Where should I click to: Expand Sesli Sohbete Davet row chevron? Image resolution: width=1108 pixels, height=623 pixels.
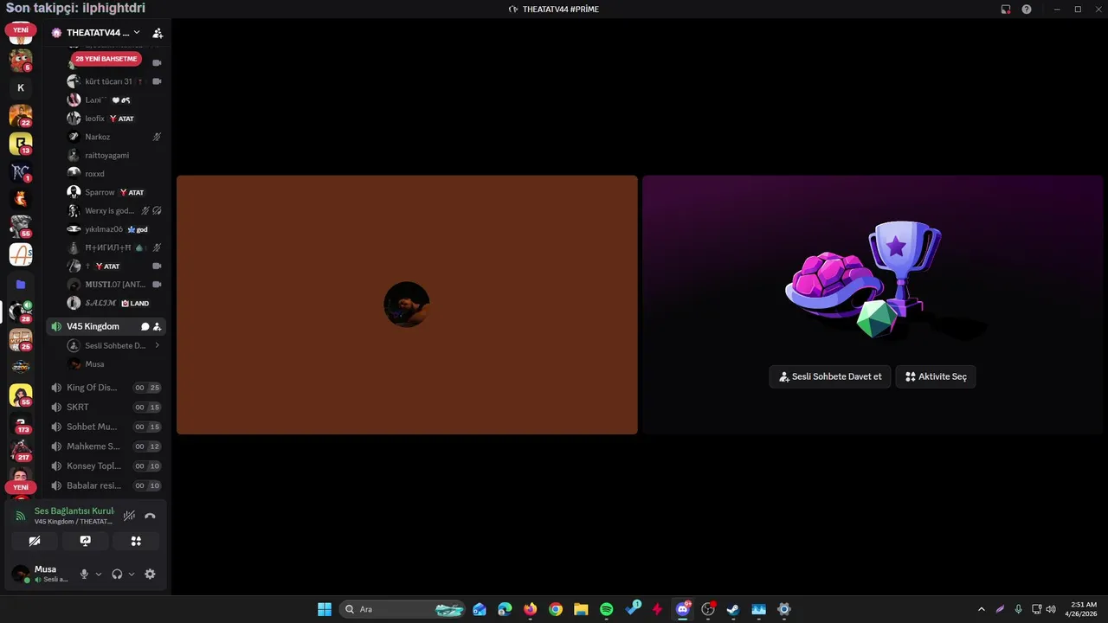tap(157, 345)
